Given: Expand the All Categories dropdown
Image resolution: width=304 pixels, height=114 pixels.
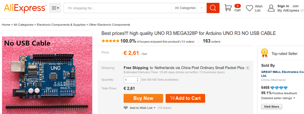Looking at the screenshot, I should click(x=189, y=8).
